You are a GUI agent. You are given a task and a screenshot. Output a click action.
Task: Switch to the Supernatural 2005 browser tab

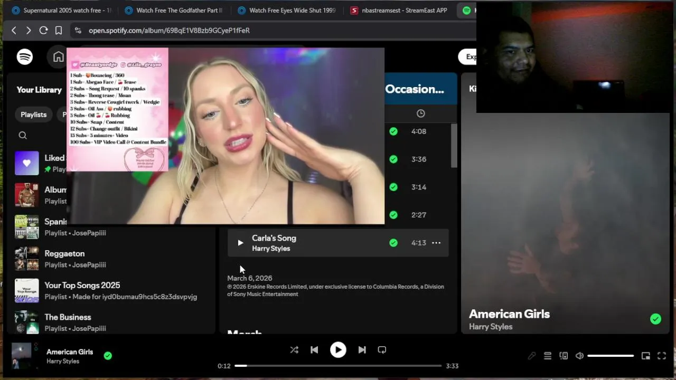pyautogui.click(x=62, y=10)
